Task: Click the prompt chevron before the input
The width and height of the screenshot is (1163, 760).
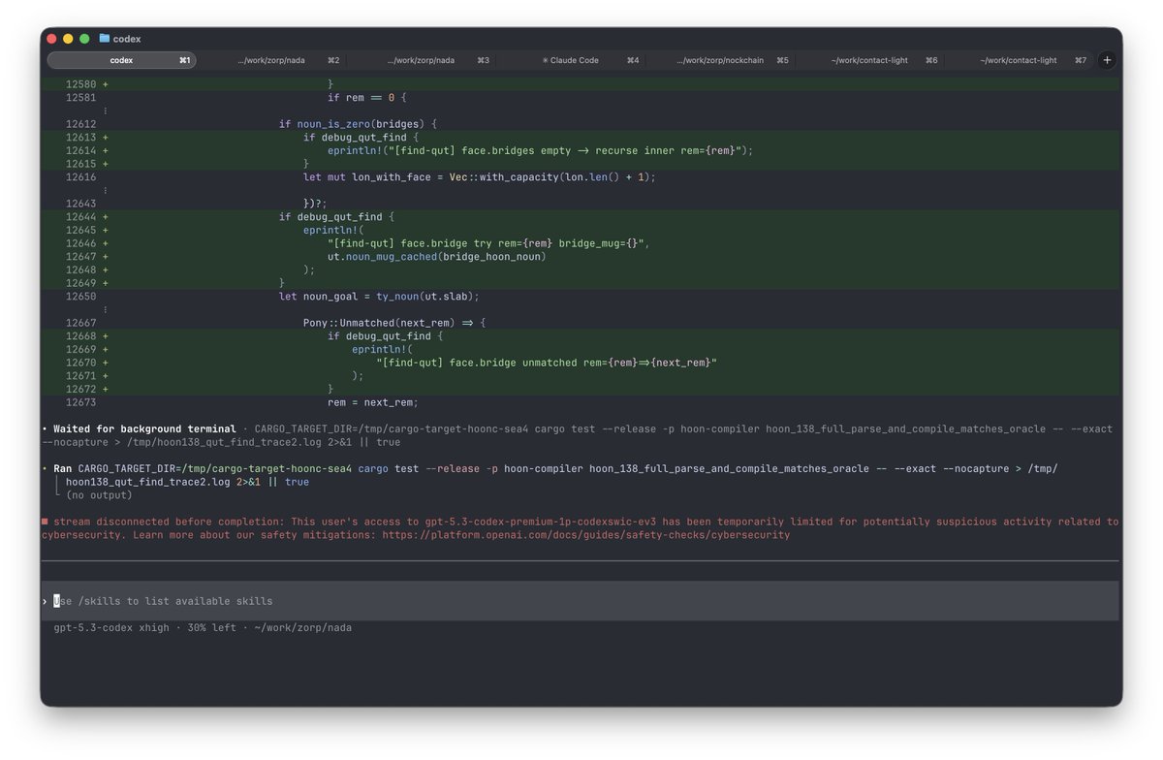Action: point(45,601)
